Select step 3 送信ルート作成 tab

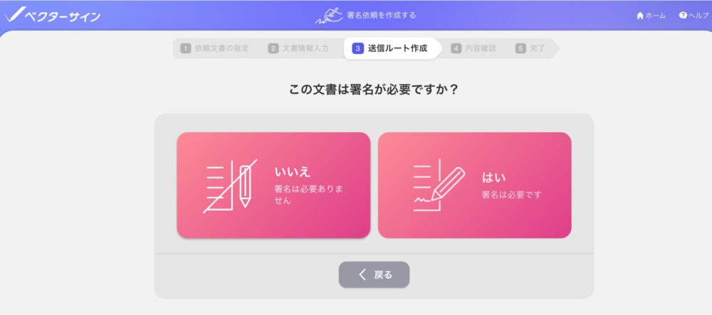pyautogui.click(x=392, y=48)
